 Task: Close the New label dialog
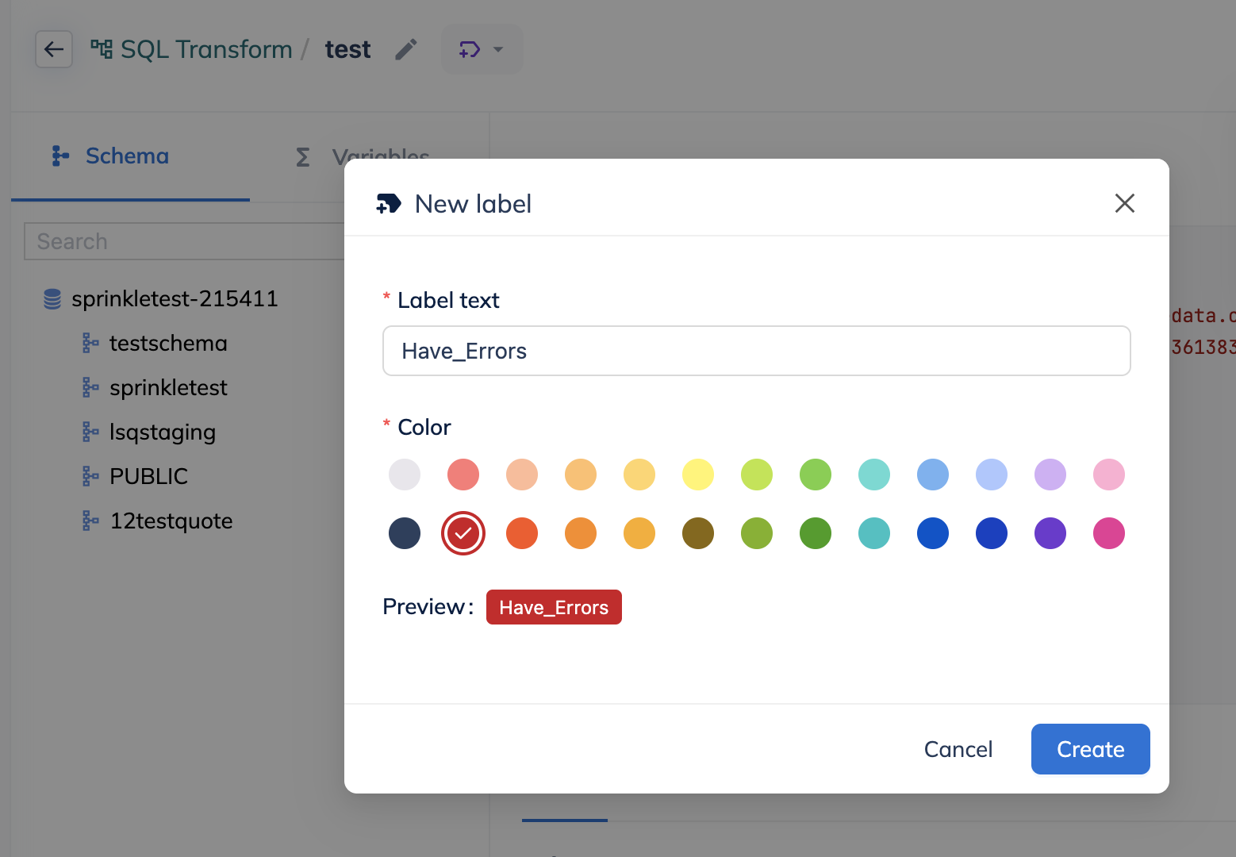pyautogui.click(x=1124, y=203)
